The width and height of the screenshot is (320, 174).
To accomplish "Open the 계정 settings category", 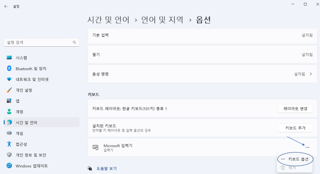I will (x=19, y=112).
